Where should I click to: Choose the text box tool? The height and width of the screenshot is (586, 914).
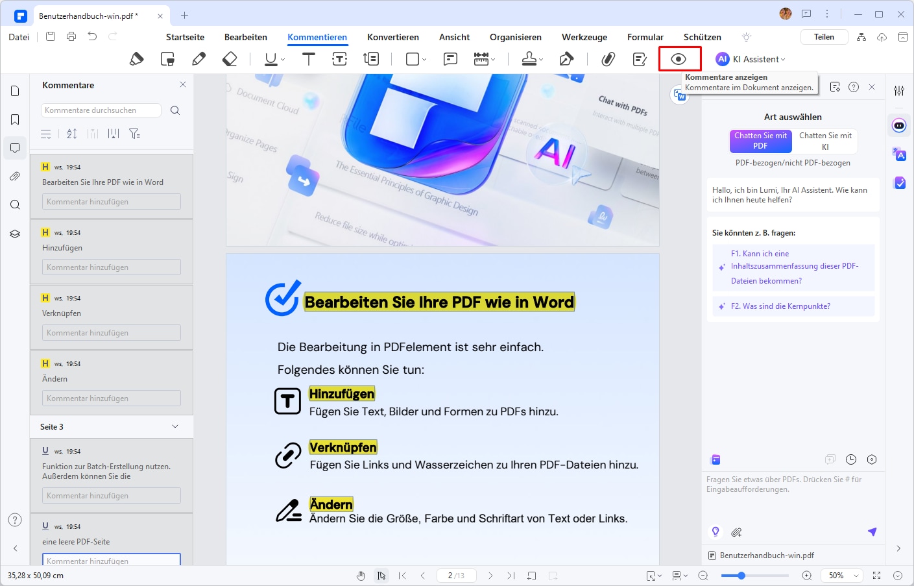click(340, 59)
